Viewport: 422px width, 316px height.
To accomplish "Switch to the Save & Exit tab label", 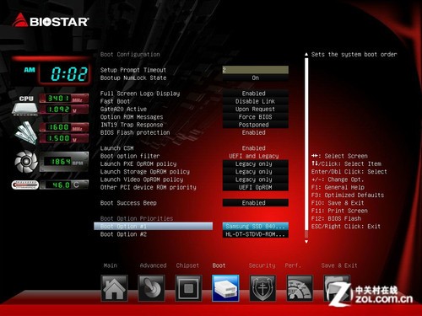I will click(339, 265).
